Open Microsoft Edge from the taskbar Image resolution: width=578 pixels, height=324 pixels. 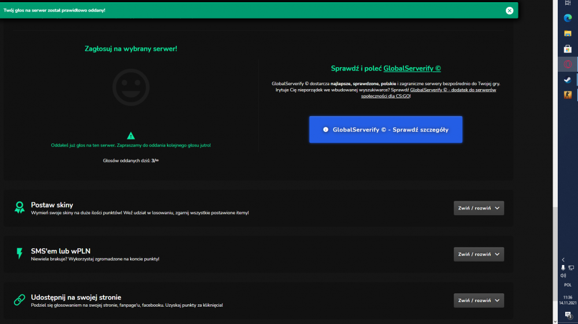[x=568, y=18]
